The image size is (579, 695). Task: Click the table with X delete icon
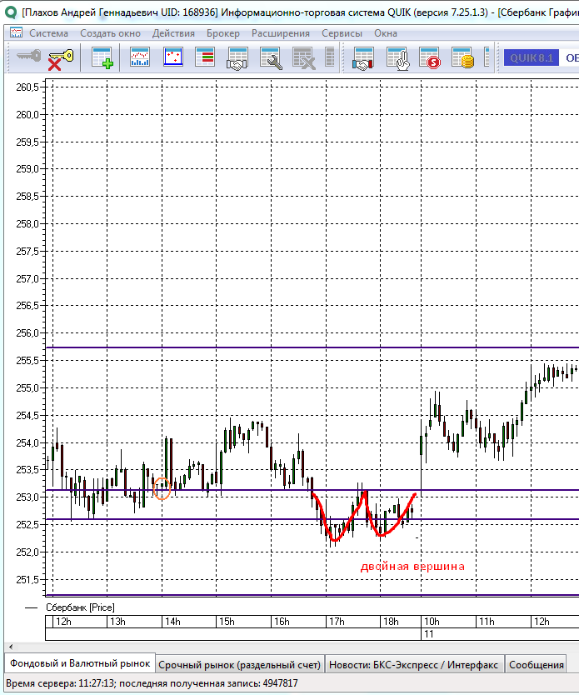coord(304,58)
